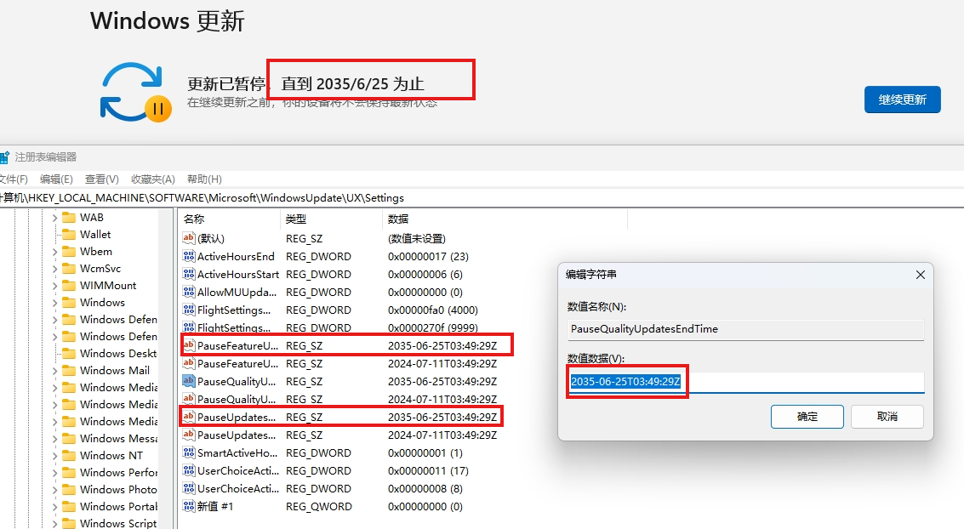Click the Wbem folder icon
964x529 pixels.
68,252
